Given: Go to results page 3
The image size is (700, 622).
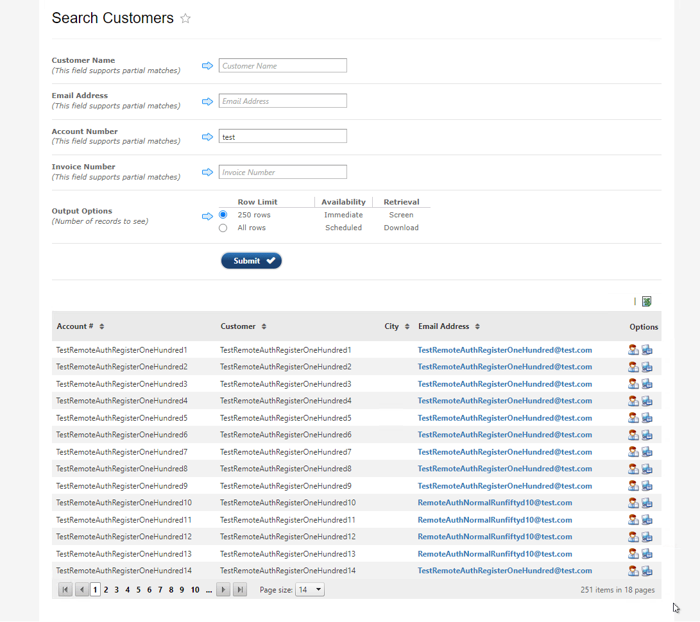Looking at the screenshot, I should click(117, 590).
